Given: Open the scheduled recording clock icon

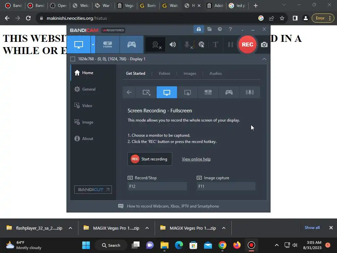Looking at the screenshot, I should [220, 29].
